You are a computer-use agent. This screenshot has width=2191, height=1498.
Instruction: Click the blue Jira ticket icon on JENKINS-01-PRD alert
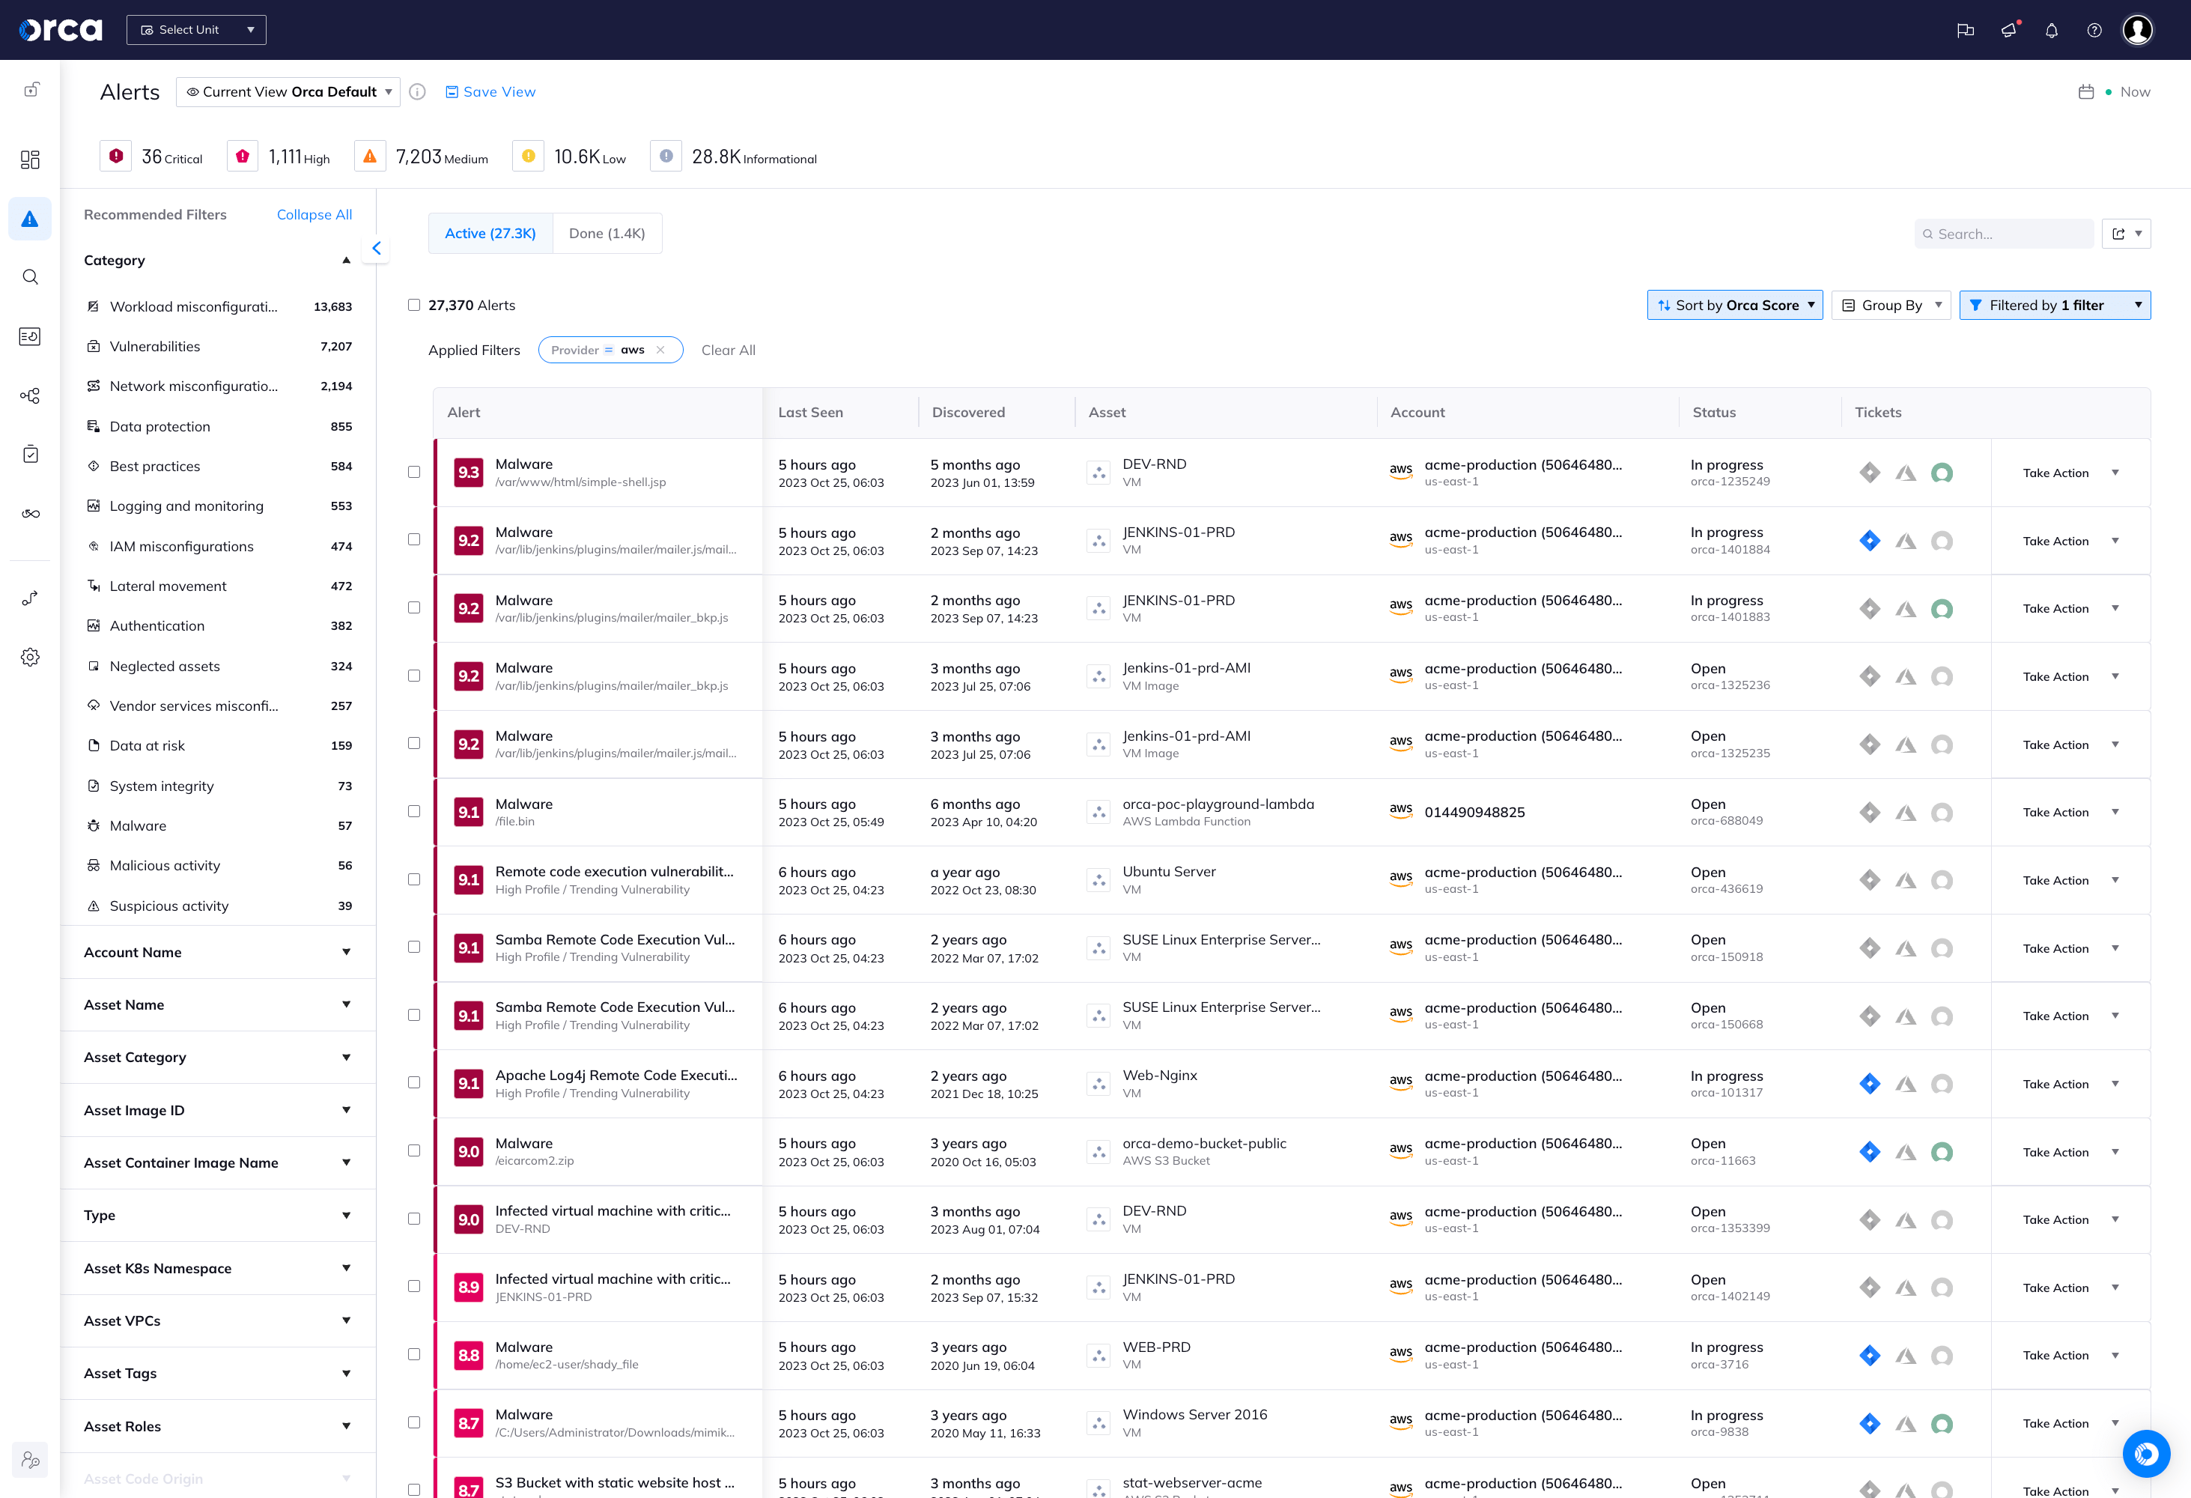[x=1871, y=541]
